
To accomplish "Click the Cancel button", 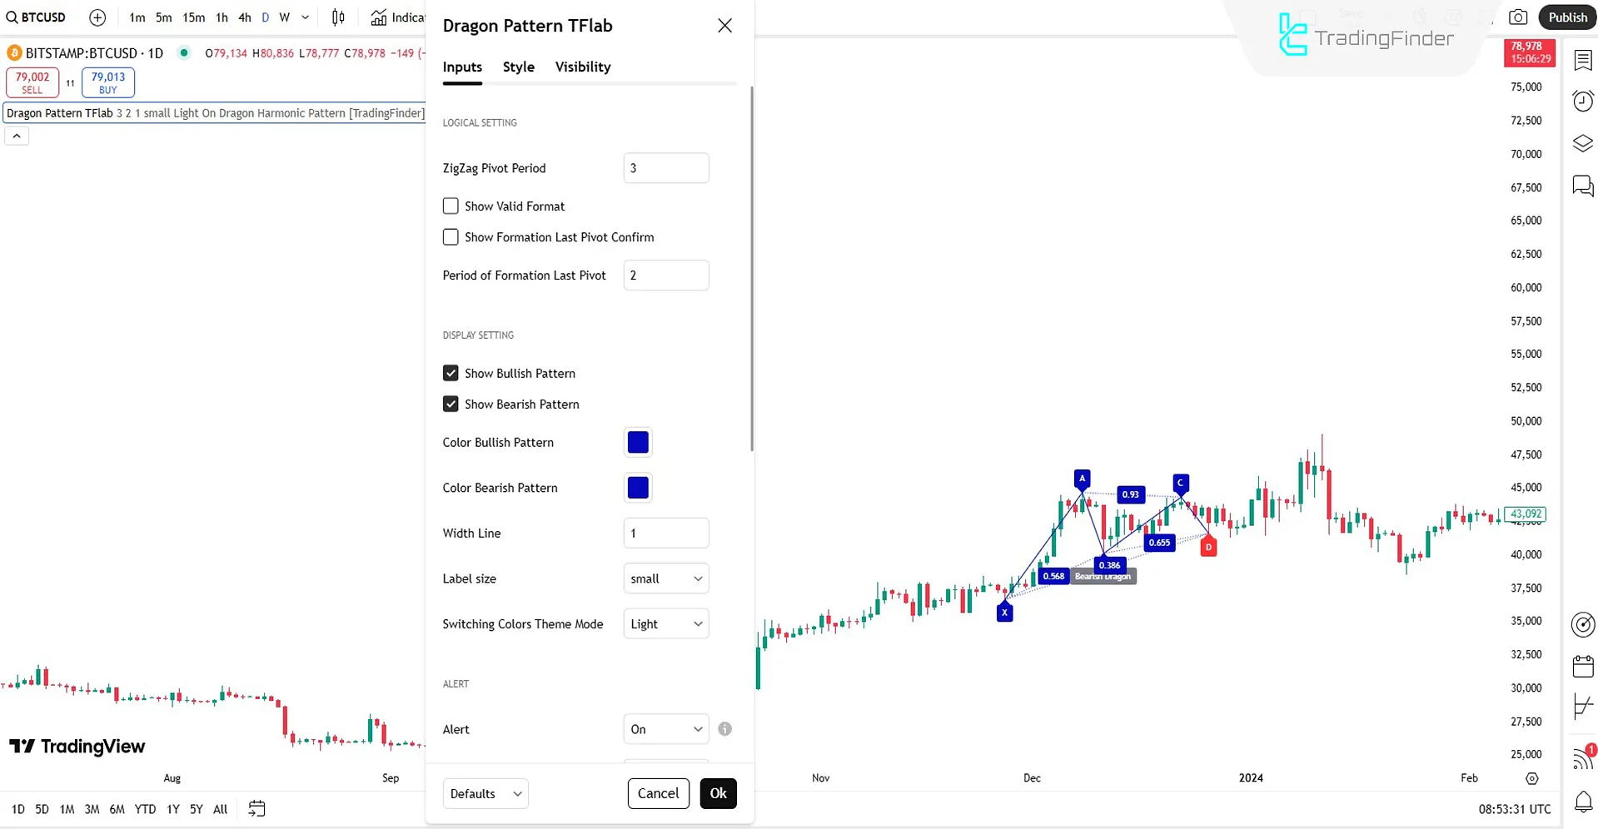I will [658, 793].
